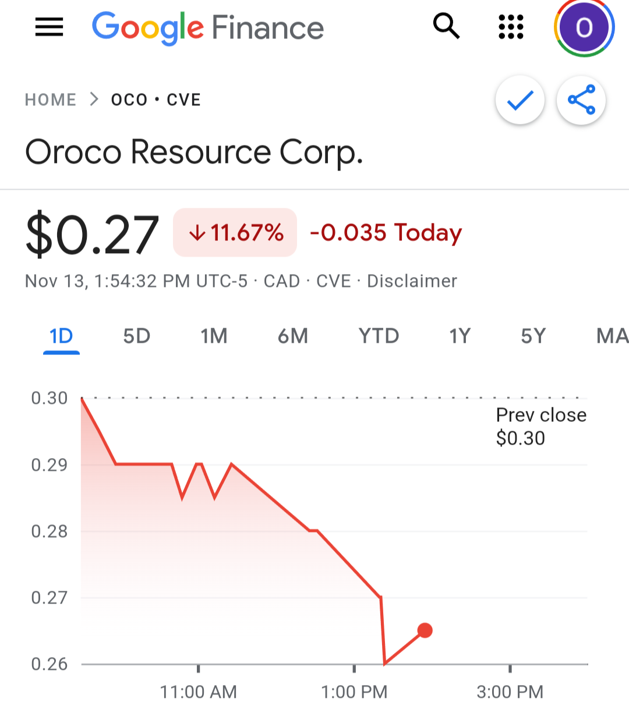
Task: Open the Google apps grid
Action: 511,27
